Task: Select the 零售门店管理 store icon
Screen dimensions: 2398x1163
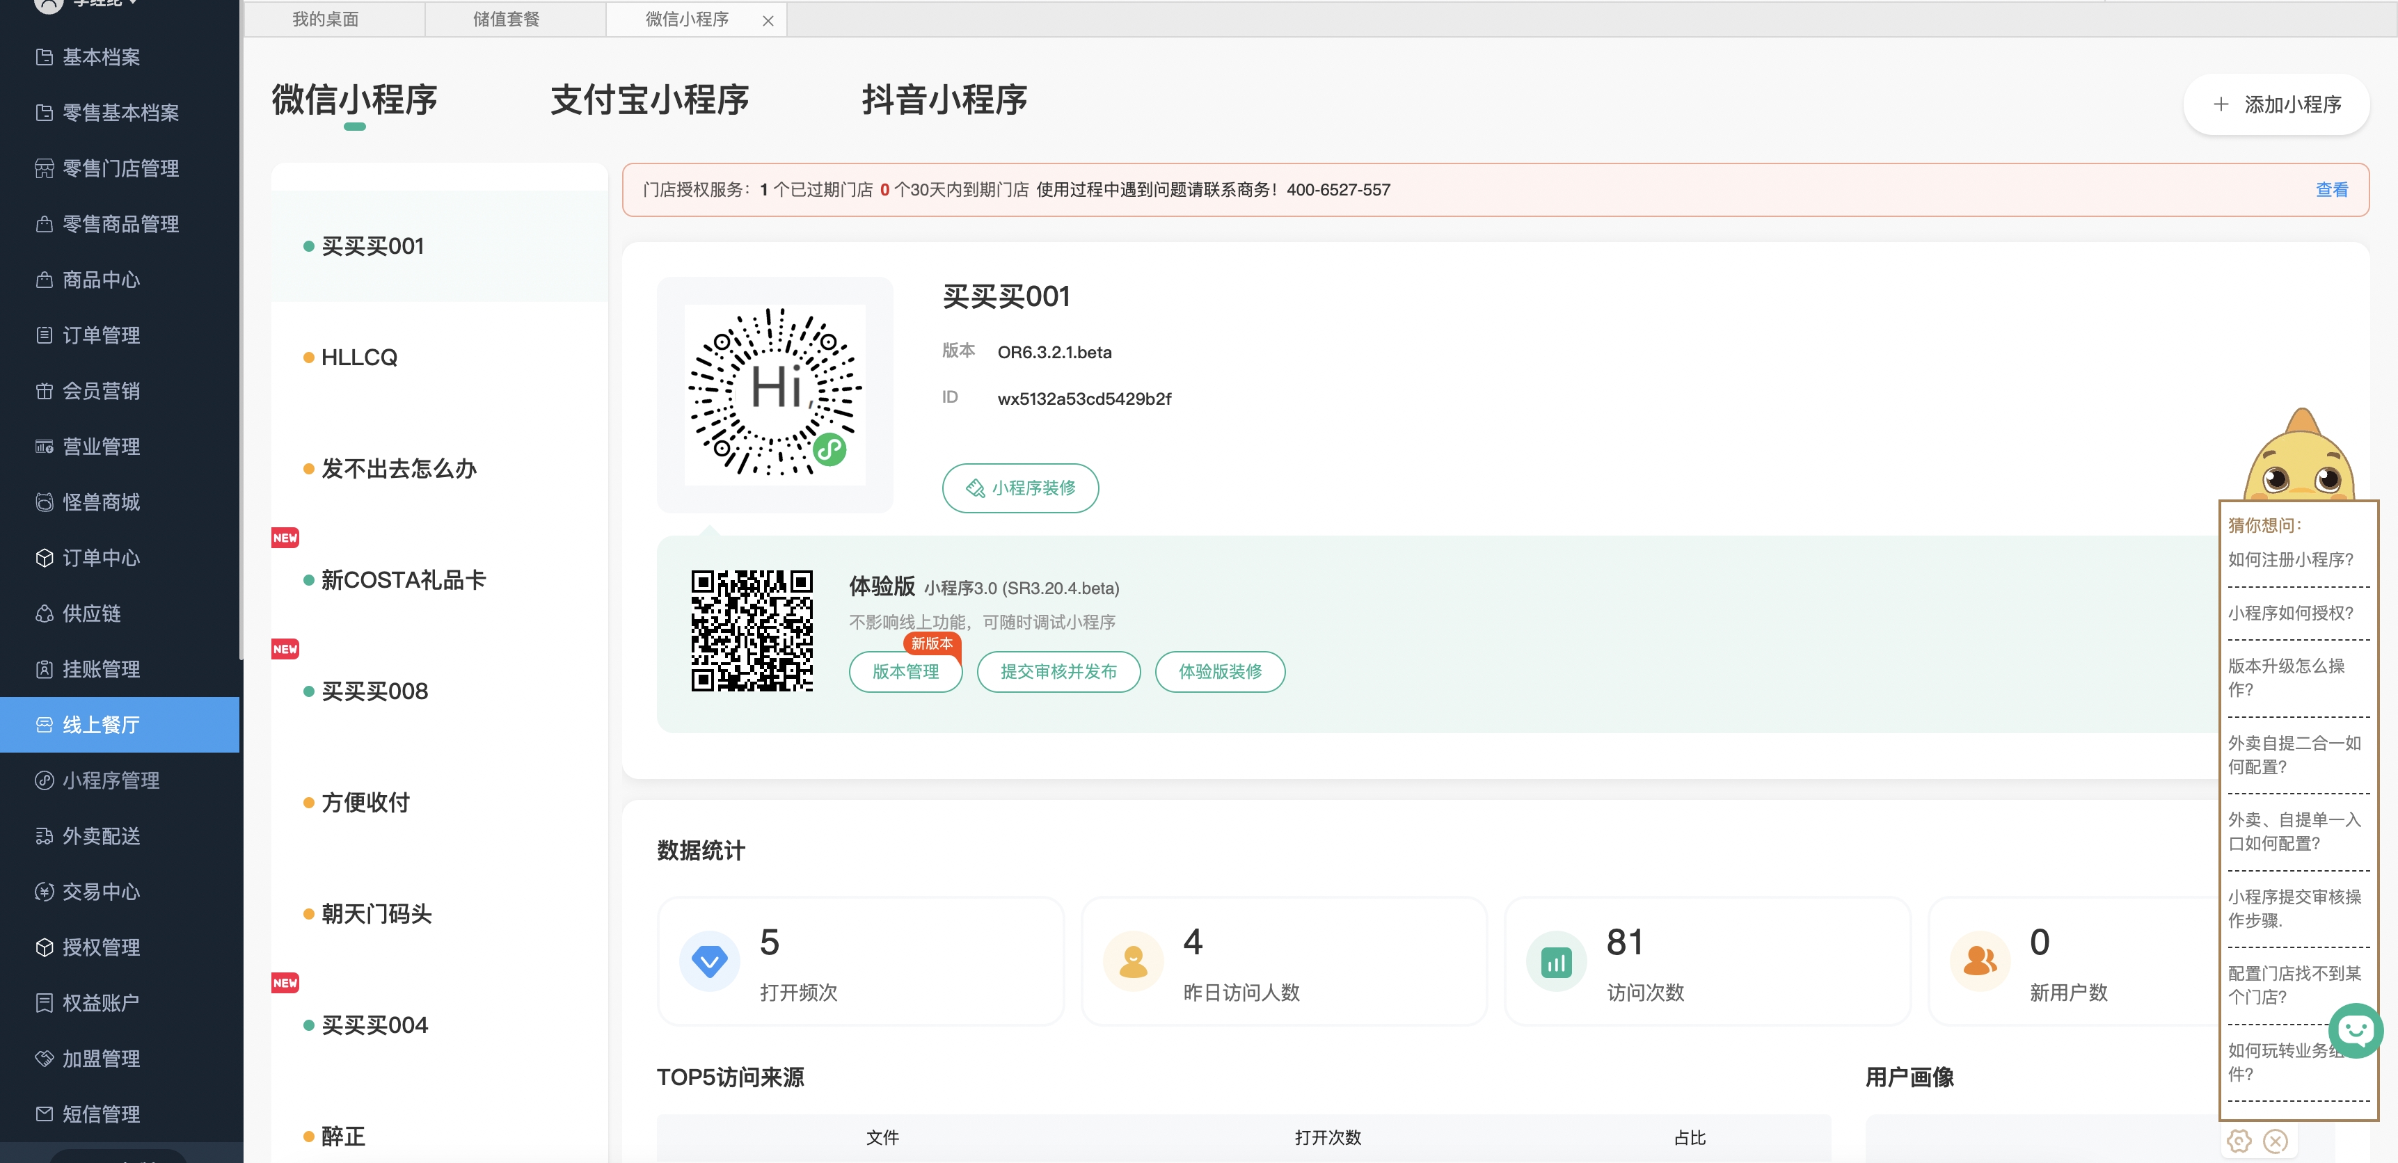Action: point(44,168)
